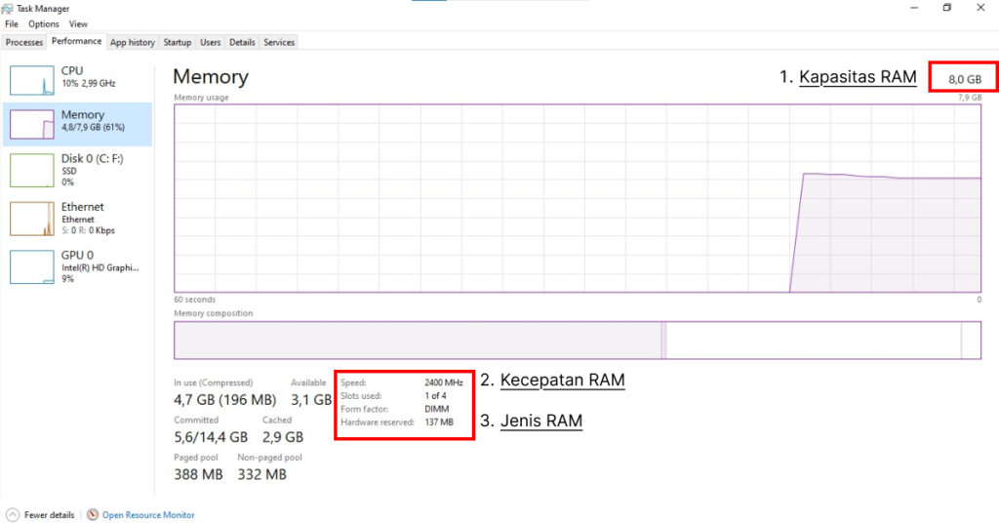This screenshot has width=999, height=523.
Task: Select the CPU entry in sidebar
Action: 77,80
